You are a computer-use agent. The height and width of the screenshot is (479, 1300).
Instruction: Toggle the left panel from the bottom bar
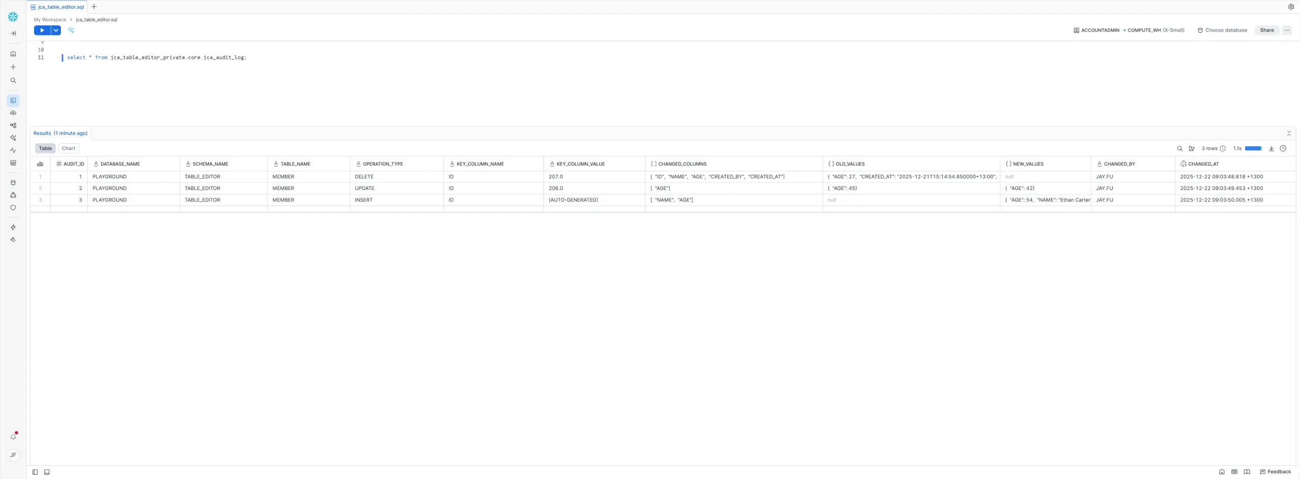(35, 472)
